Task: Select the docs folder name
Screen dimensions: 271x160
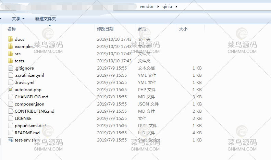Action: [x=20, y=39]
